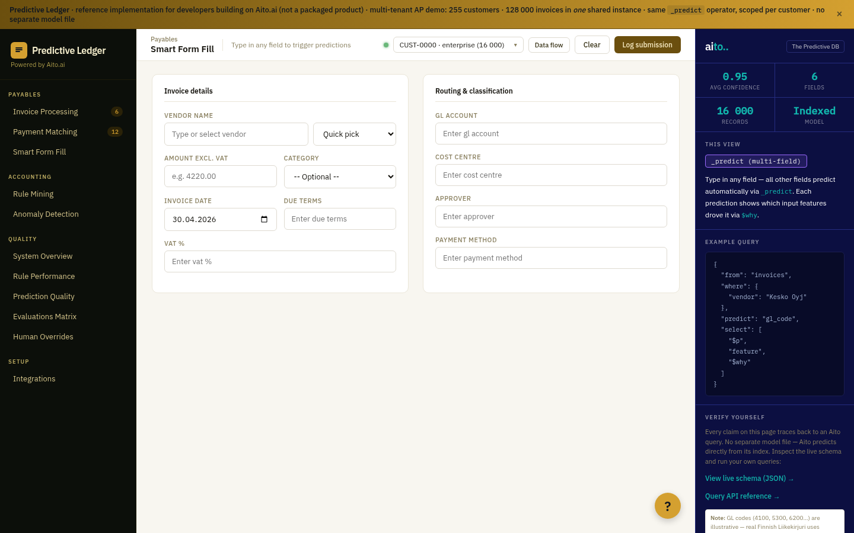Click the Data flow button

[x=549, y=45]
